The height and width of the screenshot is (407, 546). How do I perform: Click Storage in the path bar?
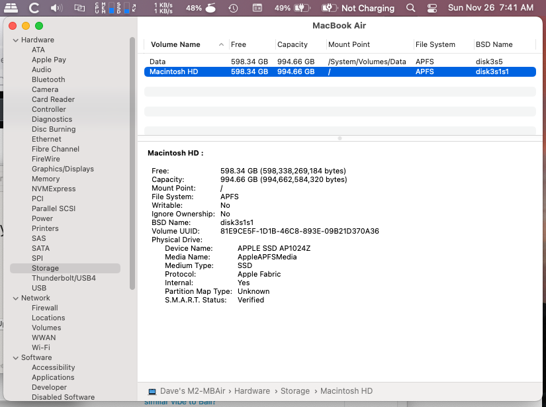(x=295, y=391)
